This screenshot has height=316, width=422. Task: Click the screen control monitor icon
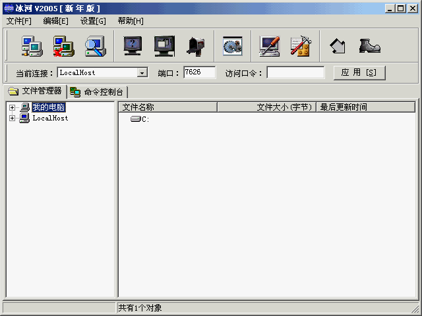[164, 45]
